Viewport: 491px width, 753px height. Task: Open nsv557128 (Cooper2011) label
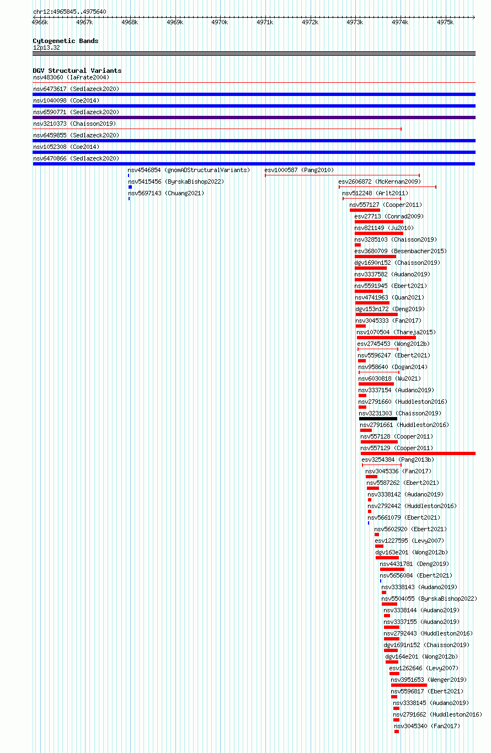(x=397, y=436)
